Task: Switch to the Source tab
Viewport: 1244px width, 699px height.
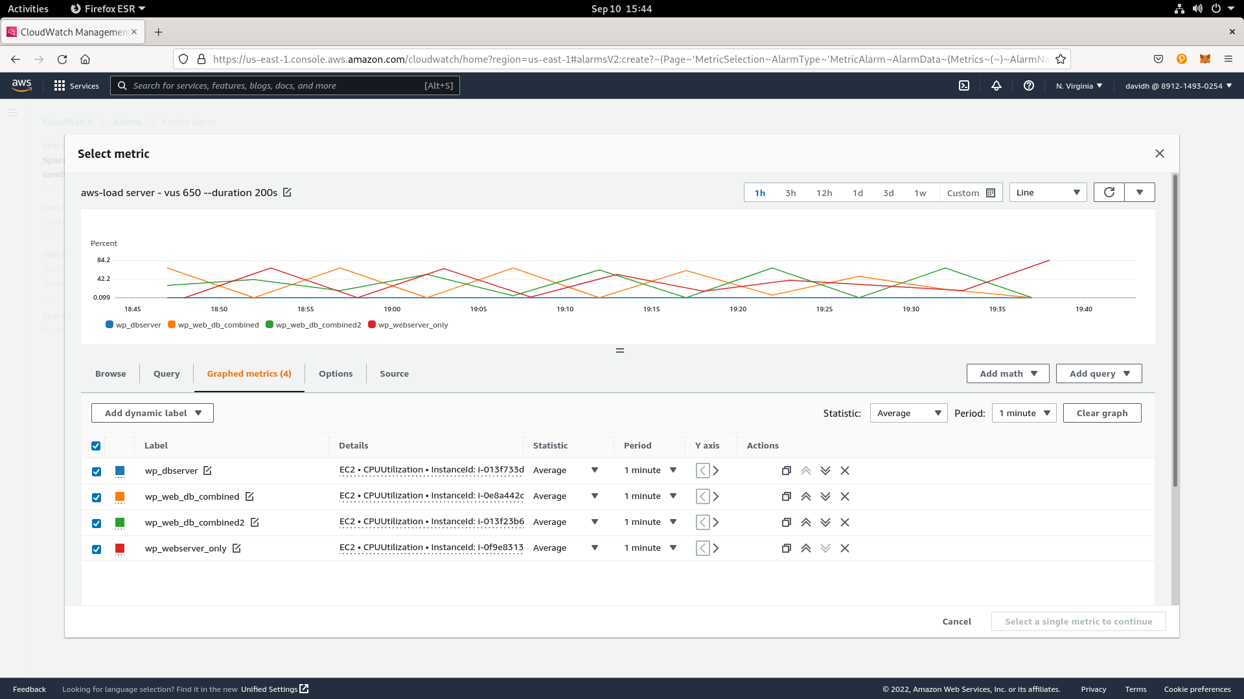Action: pos(394,373)
